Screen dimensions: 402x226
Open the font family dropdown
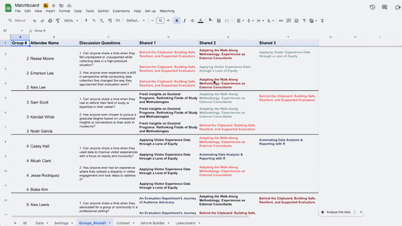point(135,21)
